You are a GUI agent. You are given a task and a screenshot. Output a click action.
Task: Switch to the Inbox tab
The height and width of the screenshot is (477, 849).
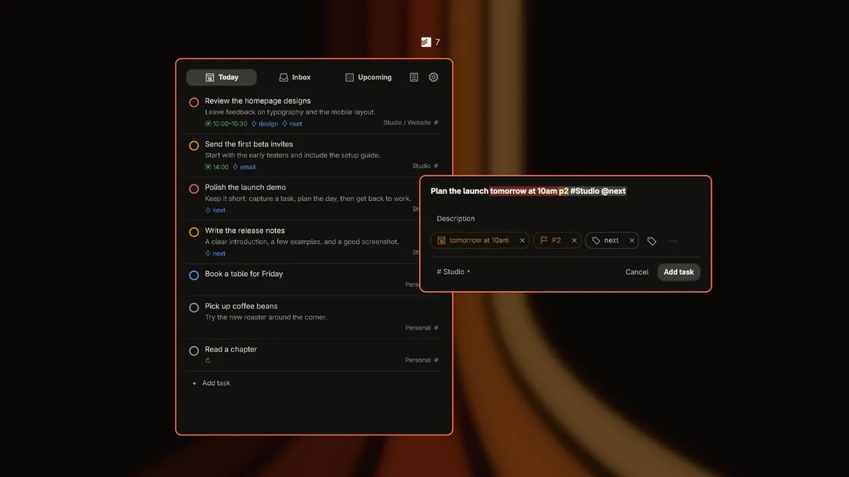coord(295,77)
